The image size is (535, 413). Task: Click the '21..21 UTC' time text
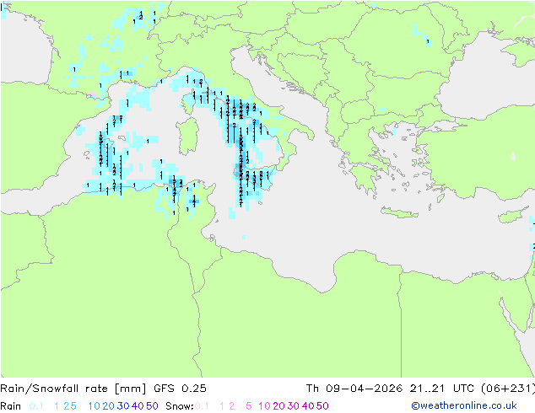pyautogui.click(x=442, y=389)
